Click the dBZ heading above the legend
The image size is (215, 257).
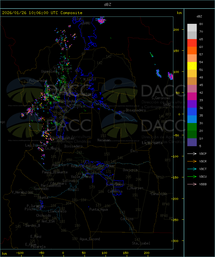(199, 16)
